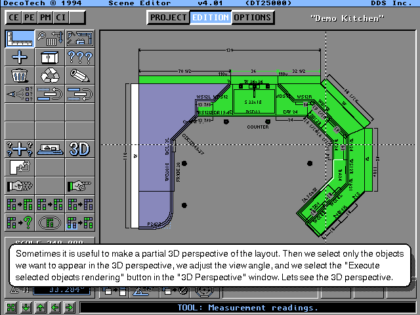Click the 70 1/2 dimension label
The width and height of the screenshot is (420, 315).
[184, 72]
